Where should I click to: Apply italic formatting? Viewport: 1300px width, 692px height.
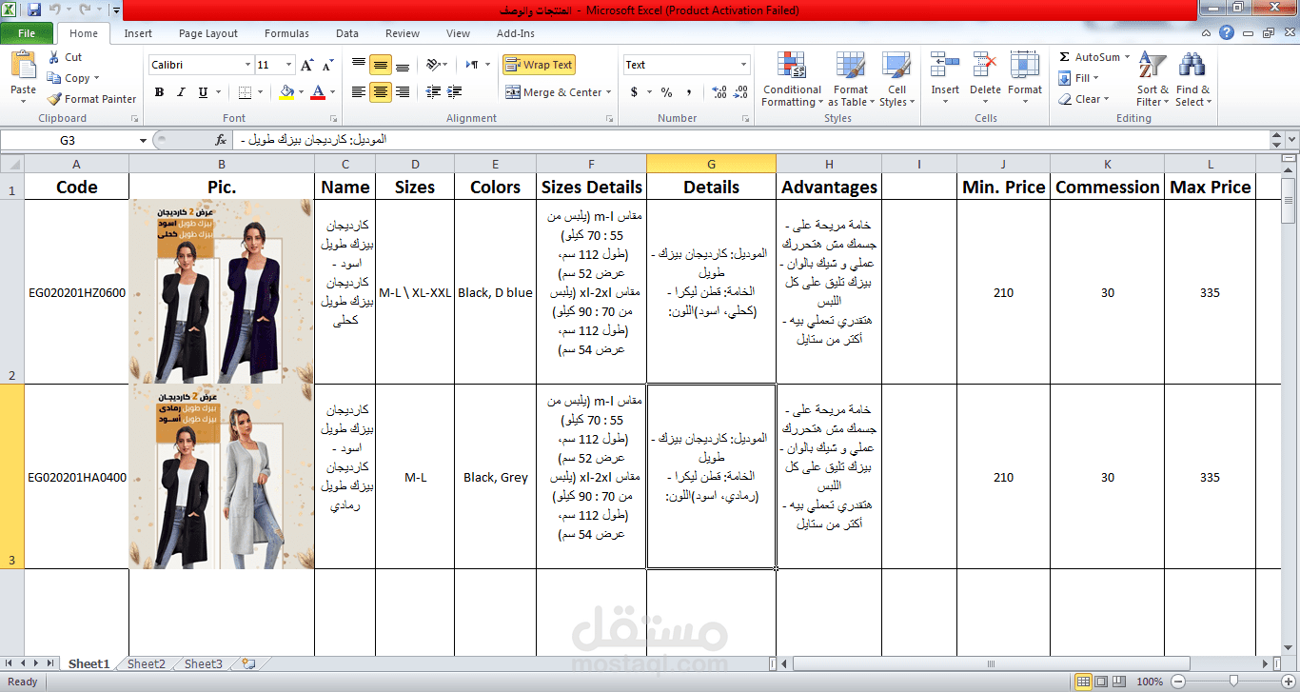pyautogui.click(x=180, y=93)
